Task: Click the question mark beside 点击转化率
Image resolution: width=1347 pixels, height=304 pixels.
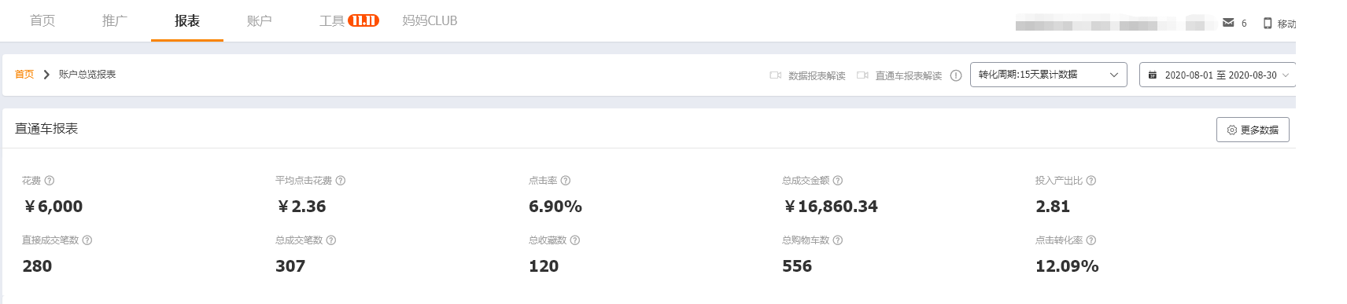Action: tap(1091, 240)
